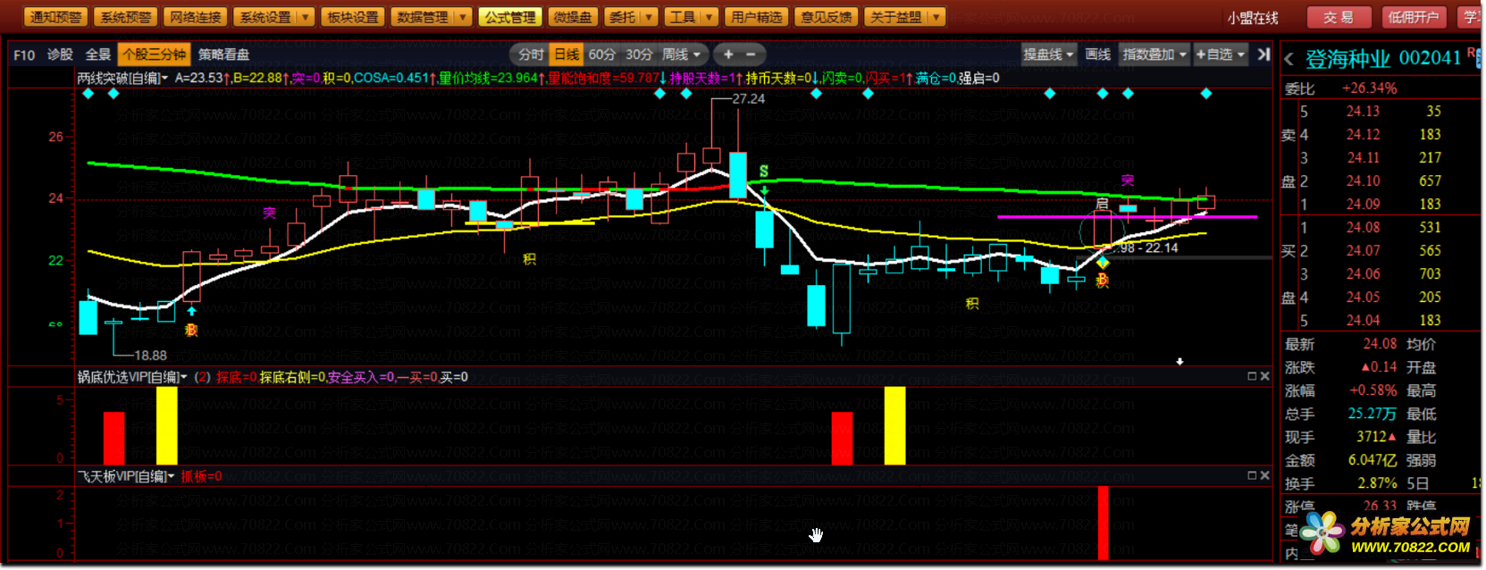Open the 板块设置 menu

[353, 17]
